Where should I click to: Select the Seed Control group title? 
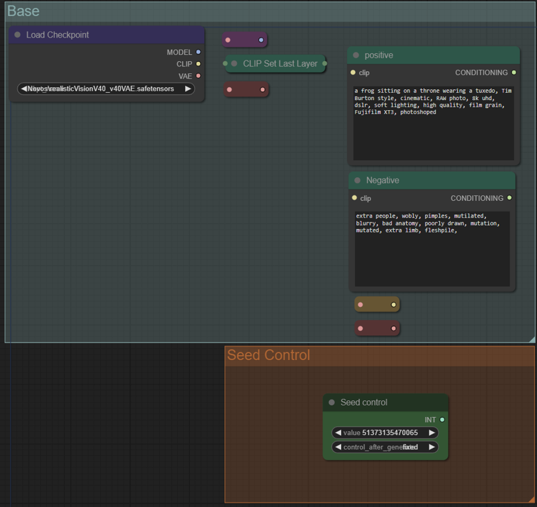268,355
